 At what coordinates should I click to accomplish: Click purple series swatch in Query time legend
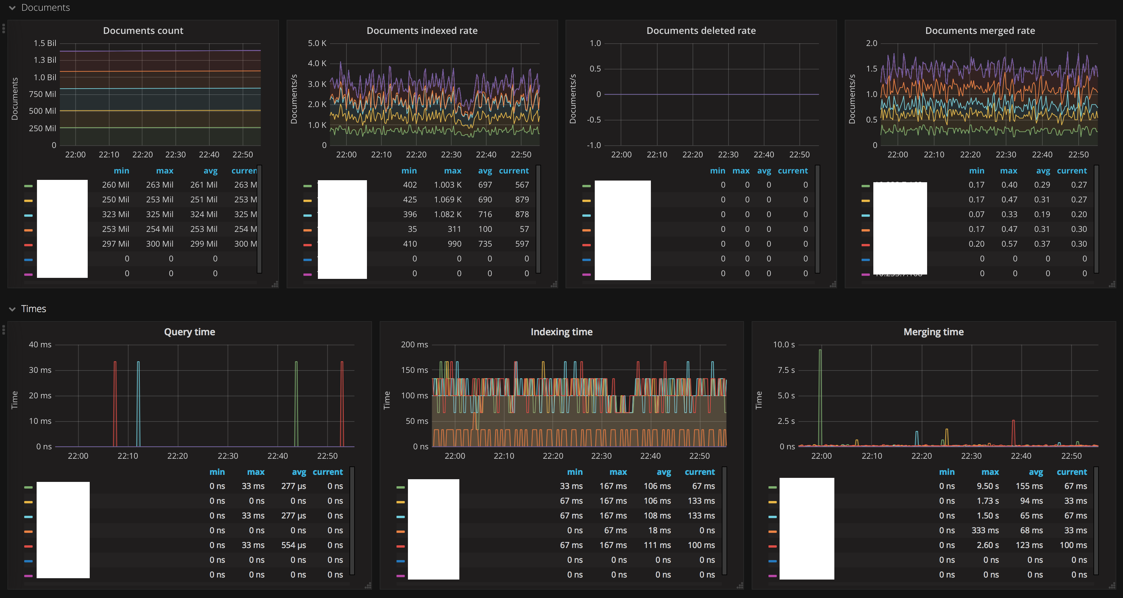28,576
